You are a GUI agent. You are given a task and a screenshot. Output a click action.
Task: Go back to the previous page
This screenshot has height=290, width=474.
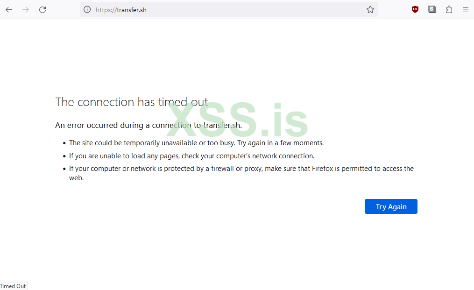tap(9, 9)
